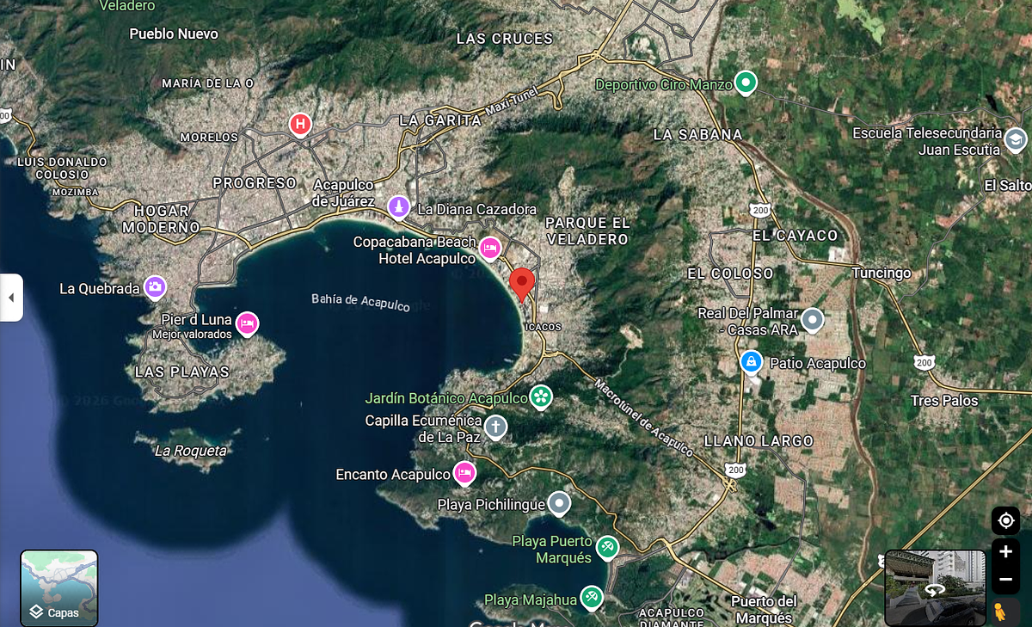Open the Capilla Ecuménica de La Paz pin

point(495,427)
